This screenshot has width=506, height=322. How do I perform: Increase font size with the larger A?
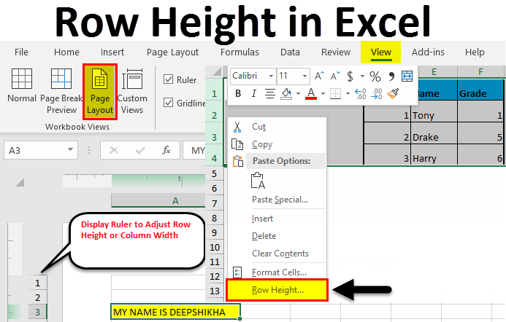pos(320,76)
